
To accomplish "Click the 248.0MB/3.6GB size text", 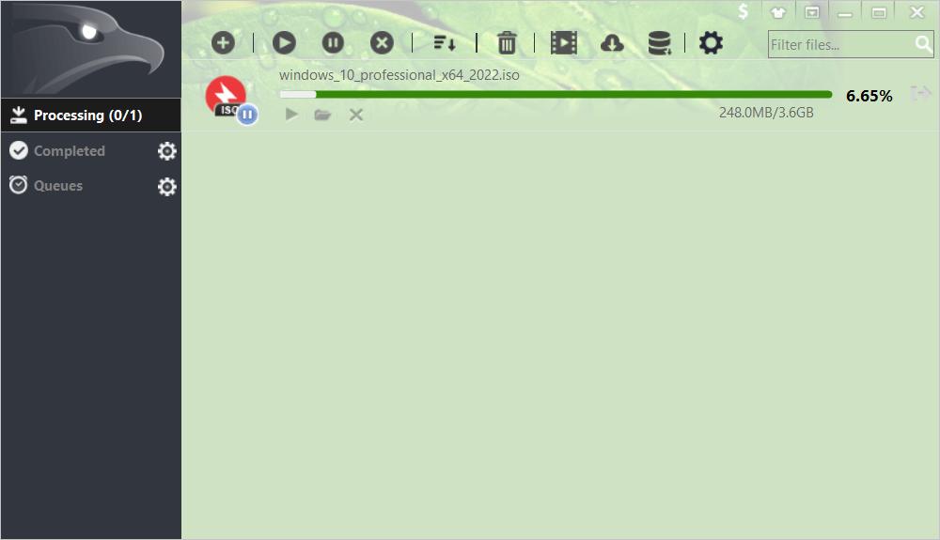I will tap(766, 113).
